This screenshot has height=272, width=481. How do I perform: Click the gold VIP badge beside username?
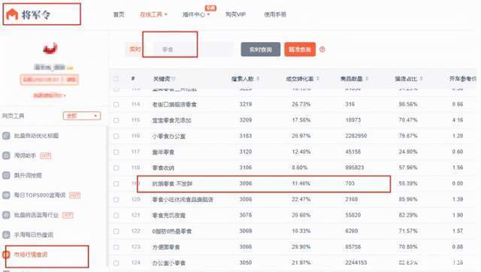click(x=70, y=68)
